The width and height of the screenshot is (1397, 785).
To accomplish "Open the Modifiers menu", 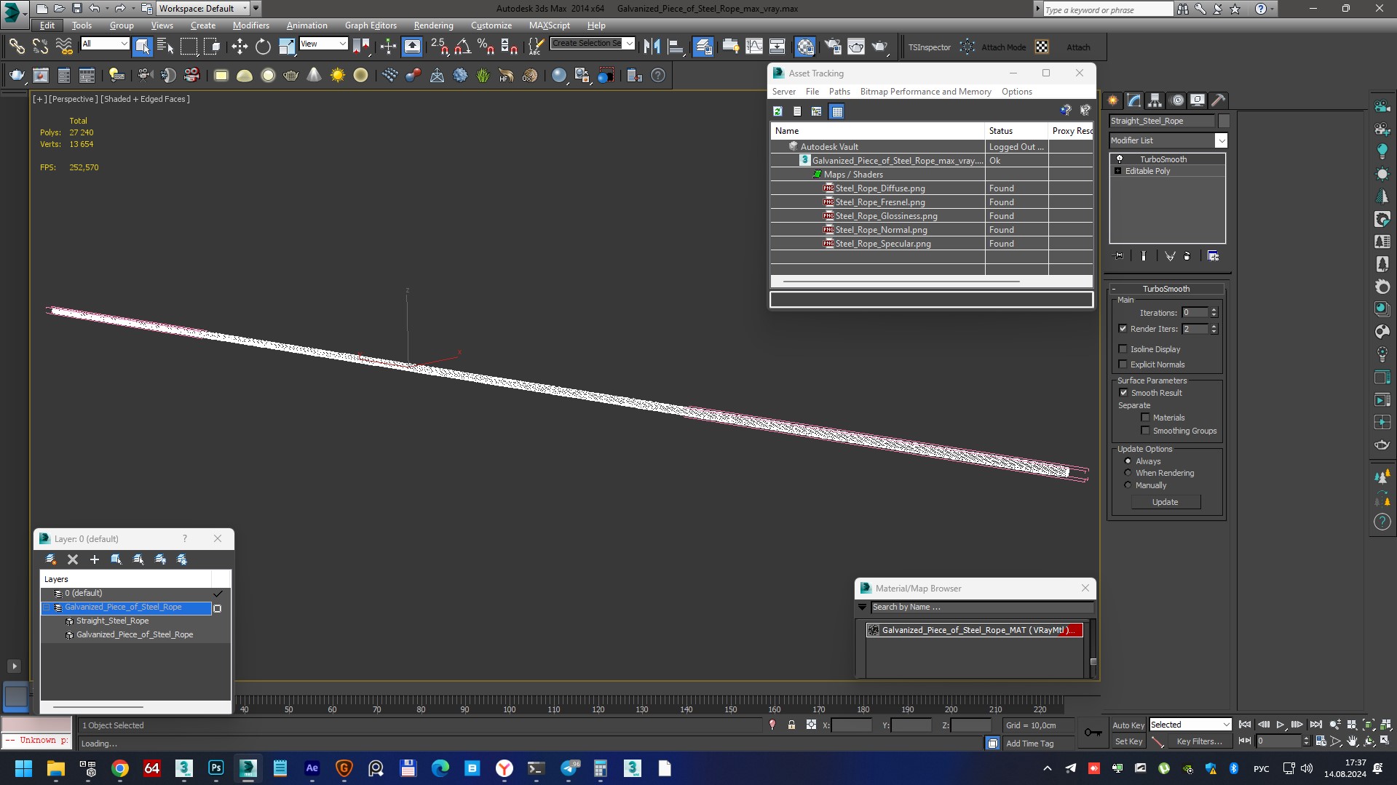I will pyautogui.click(x=250, y=25).
